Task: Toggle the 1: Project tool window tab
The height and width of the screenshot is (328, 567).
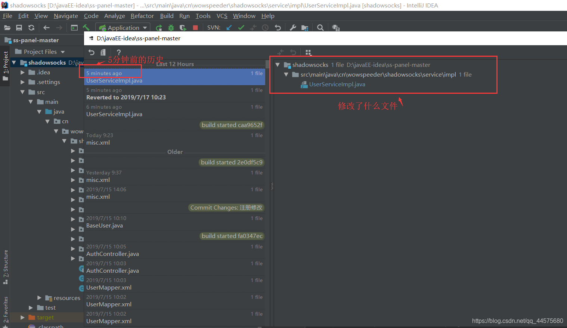Action: [x=5, y=66]
